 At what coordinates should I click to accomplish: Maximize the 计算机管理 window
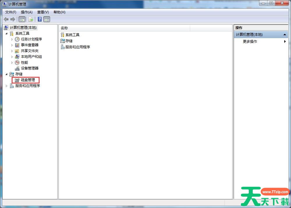click(x=271, y=3)
